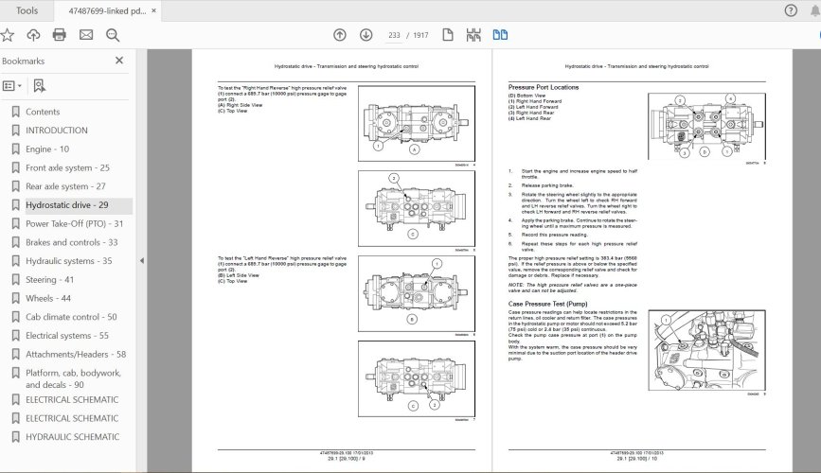Image resolution: width=821 pixels, height=473 pixels.
Task: Print the document using printer icon
Action: (60, 35)
